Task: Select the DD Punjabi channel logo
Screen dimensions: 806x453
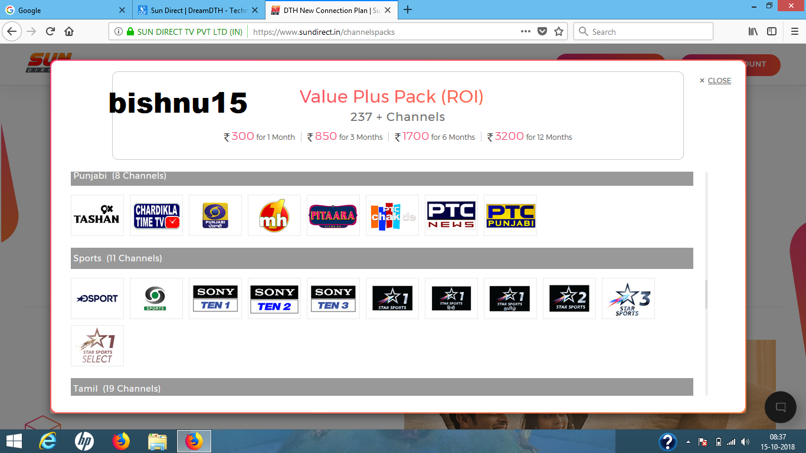Action: 215,215
